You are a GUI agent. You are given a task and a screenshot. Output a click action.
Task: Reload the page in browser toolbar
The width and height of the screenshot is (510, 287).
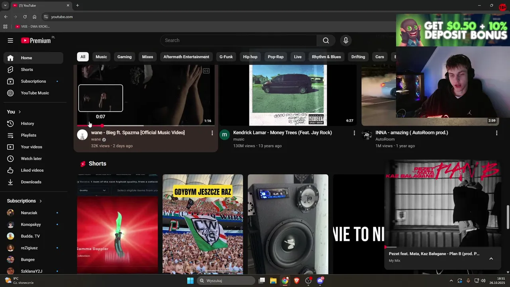pos(25,17)
